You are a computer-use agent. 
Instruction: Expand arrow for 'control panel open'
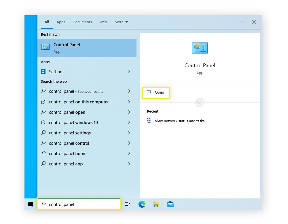click(129, 112)
